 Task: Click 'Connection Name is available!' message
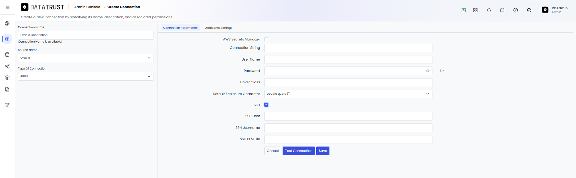pos(40,42)
